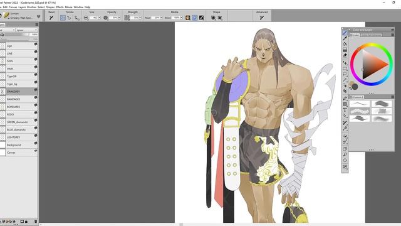
Task: Select the Rectangular Shape tool
Action: click(x=345, y=104)
